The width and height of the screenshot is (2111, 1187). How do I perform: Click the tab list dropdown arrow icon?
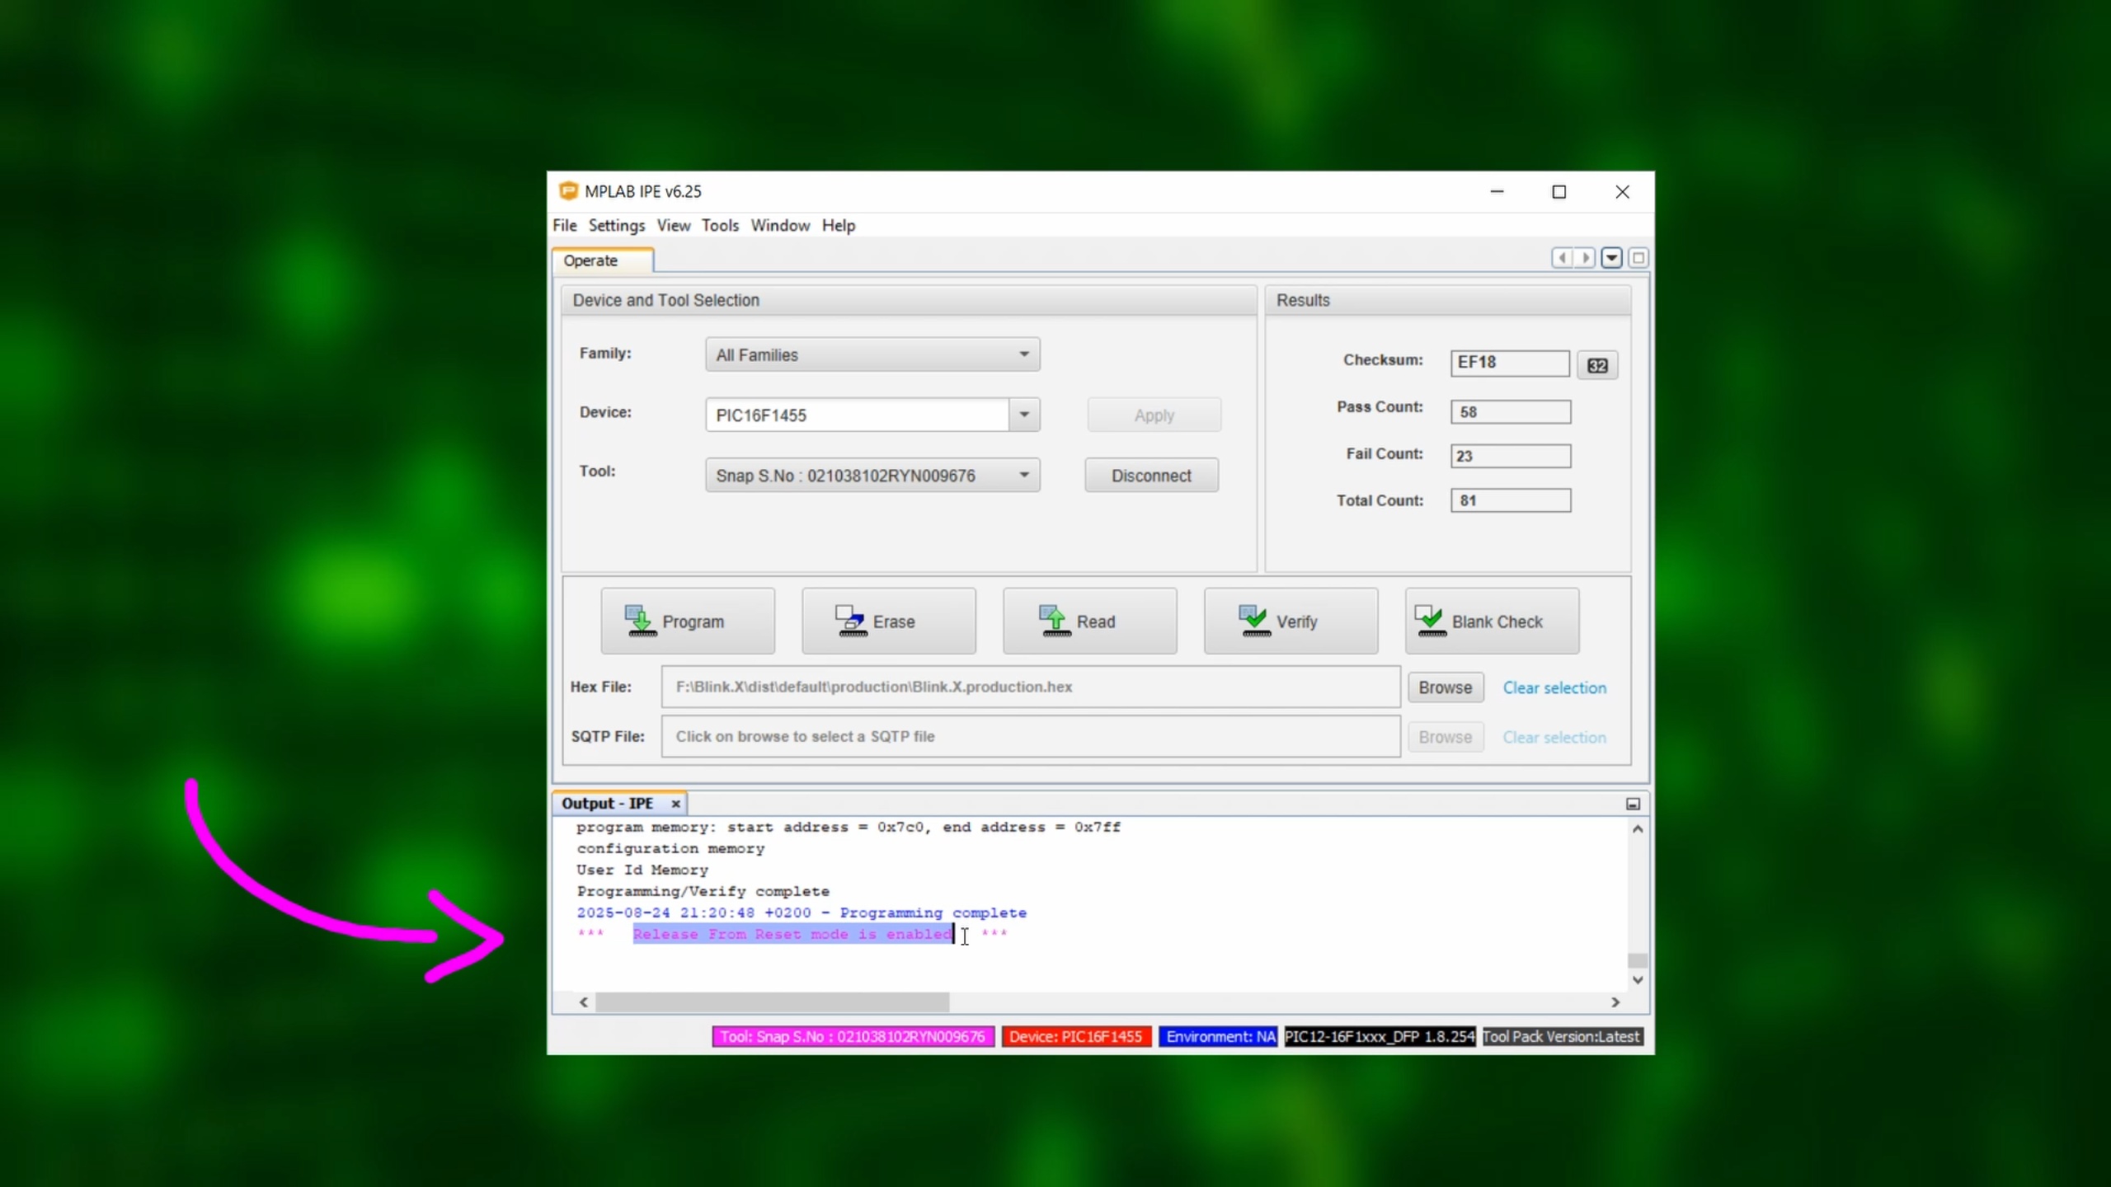(1611, 258)
